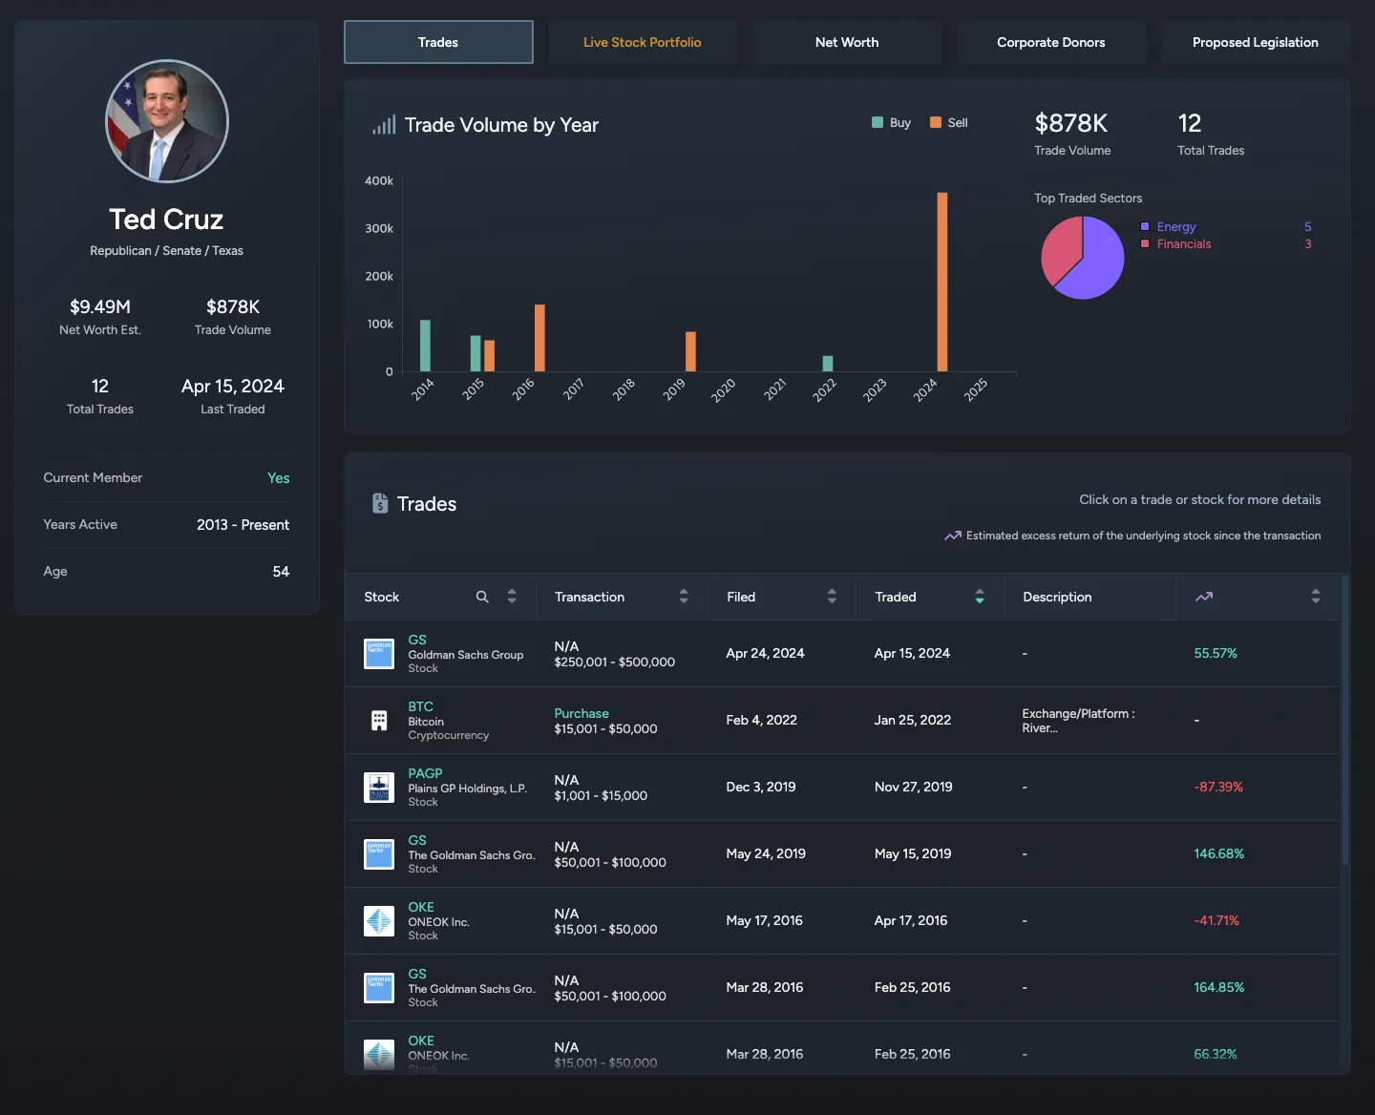The height and width of the screenshot is (1115, 1375).
Task: Sort by the excess return column arrows
Action: click(1316, 597)
